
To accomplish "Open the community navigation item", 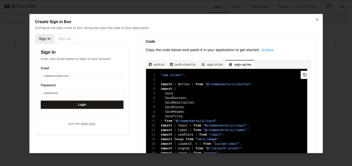I will coord(307,7).
